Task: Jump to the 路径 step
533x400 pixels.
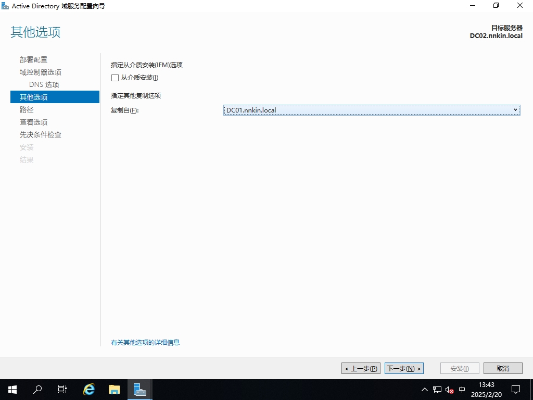Action: tap(27, 109)
